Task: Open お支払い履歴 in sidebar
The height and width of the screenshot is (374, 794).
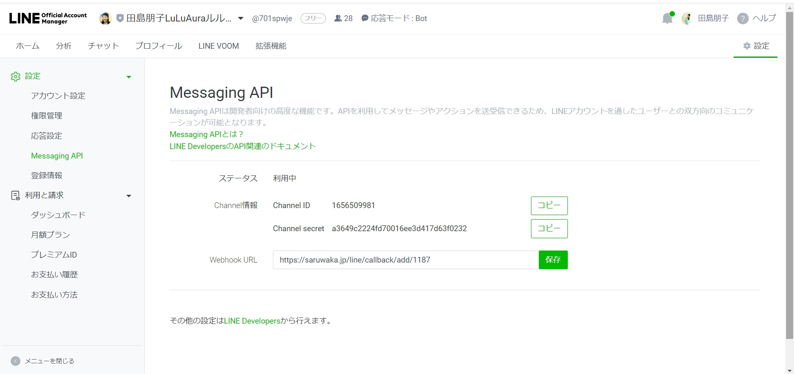Action: coord(55,275)
